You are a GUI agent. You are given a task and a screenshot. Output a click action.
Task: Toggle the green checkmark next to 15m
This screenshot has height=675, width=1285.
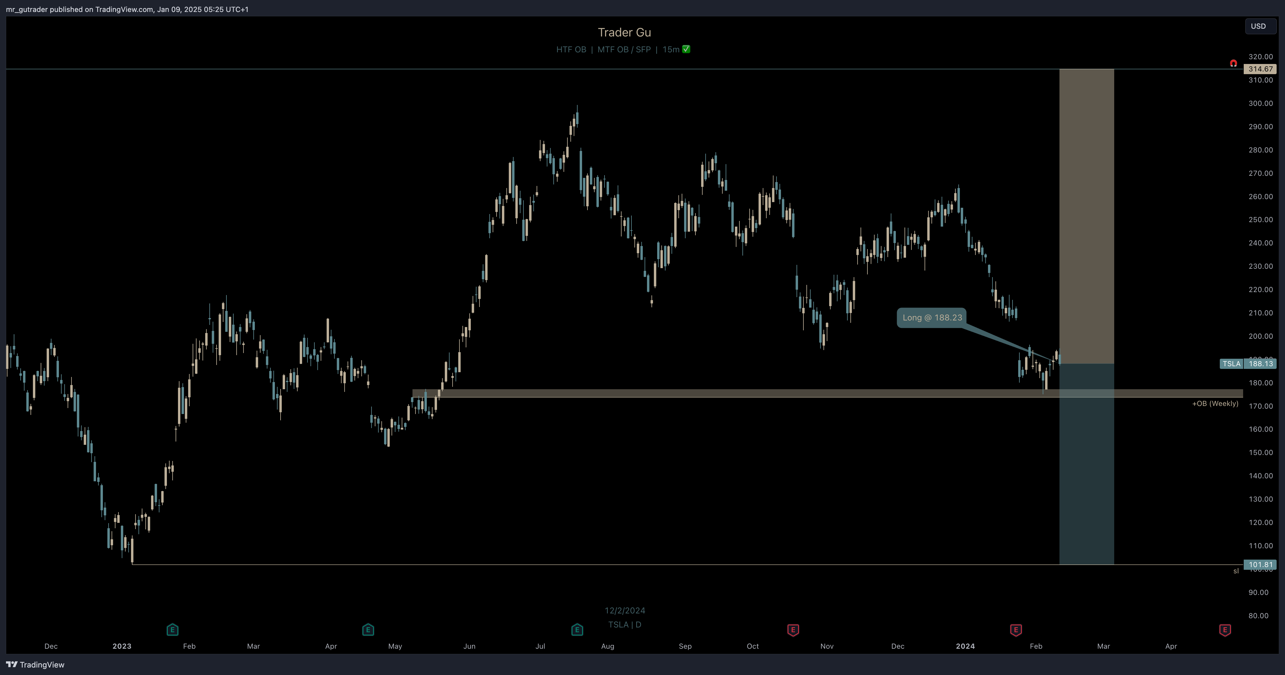tap(686, 49)
